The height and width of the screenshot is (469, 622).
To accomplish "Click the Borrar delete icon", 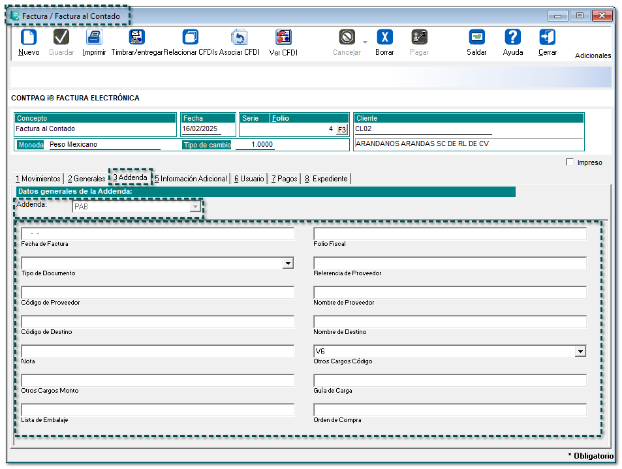I will point(384,38).
